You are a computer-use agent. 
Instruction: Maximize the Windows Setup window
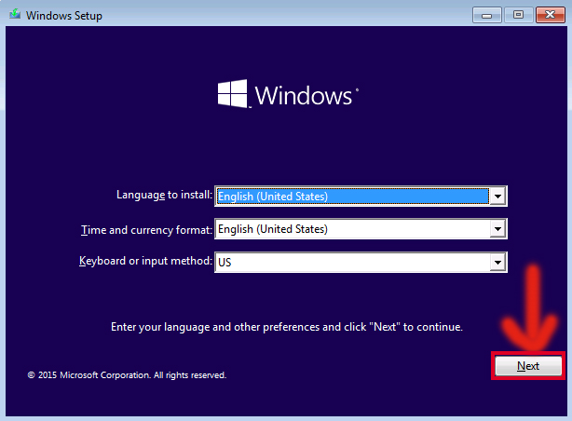click(x=518, y=15)
